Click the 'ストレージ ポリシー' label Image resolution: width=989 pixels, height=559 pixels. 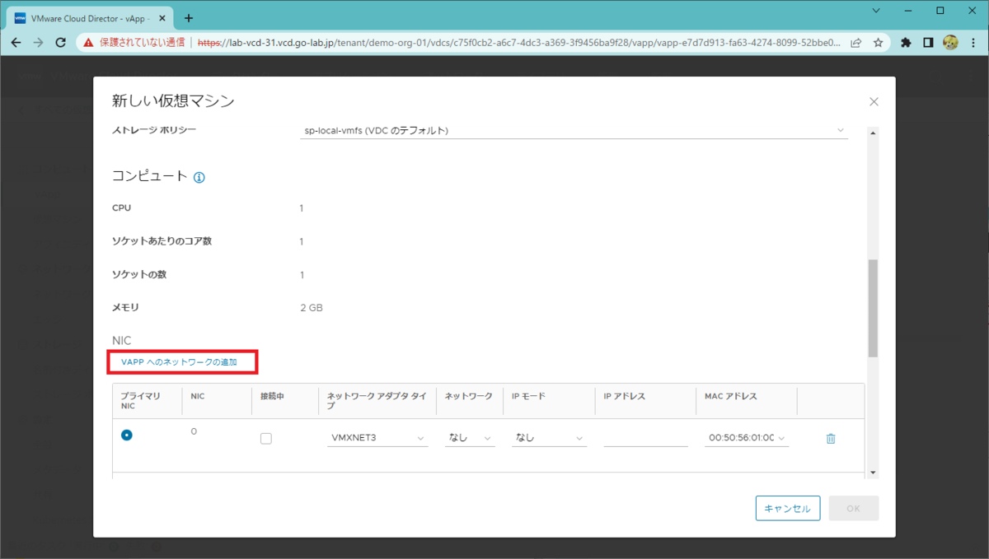tap(154, 130)
